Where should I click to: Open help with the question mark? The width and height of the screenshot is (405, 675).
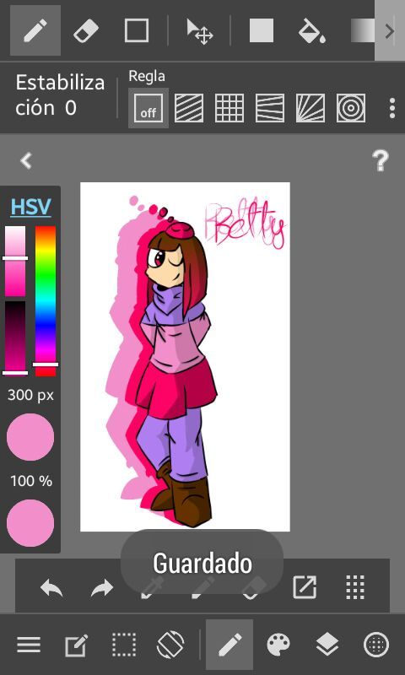(x=381, y=160)
